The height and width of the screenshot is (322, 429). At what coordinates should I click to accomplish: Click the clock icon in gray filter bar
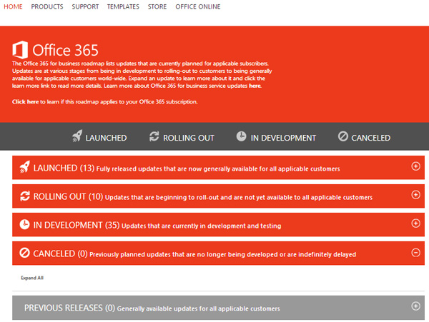pos(242,136)
